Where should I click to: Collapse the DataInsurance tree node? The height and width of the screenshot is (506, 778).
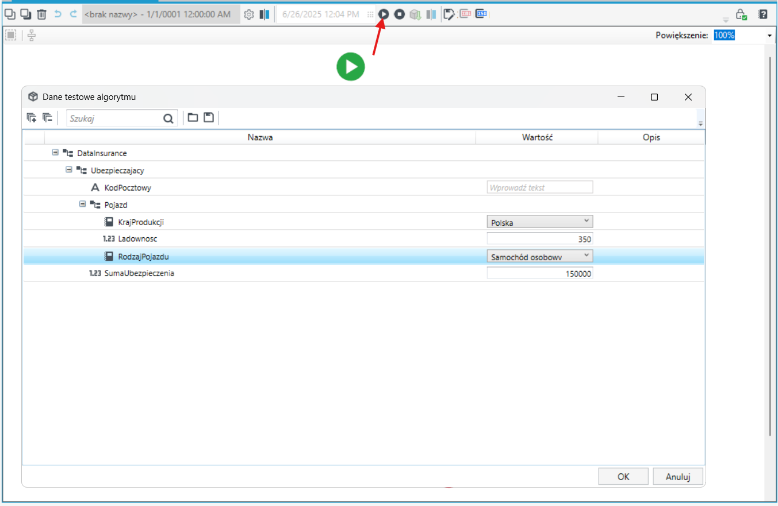(x=55, y=153)
